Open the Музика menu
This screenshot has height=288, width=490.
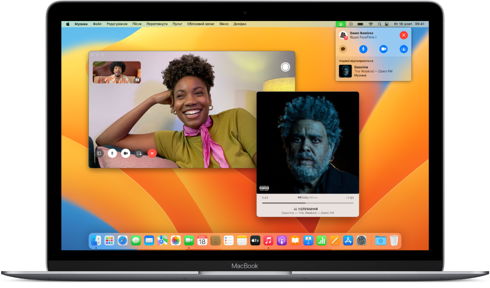[x=81, y=24]
